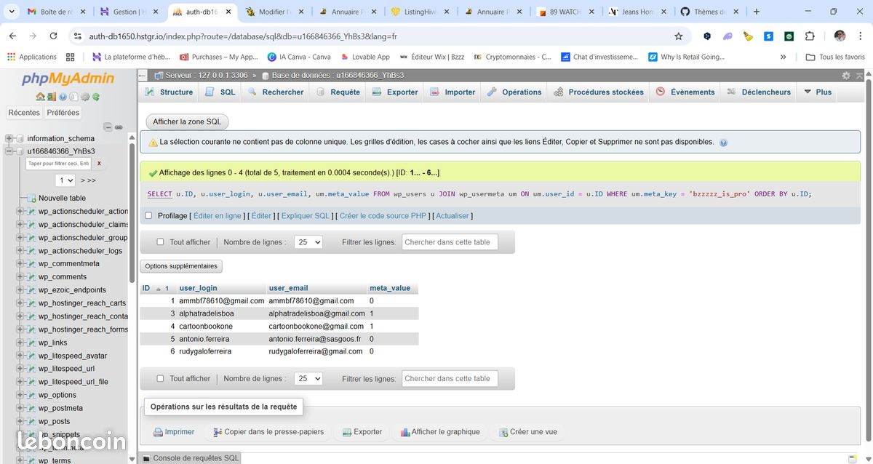
Task: Click the Afficher la zone SQL button
Action: 187,122
